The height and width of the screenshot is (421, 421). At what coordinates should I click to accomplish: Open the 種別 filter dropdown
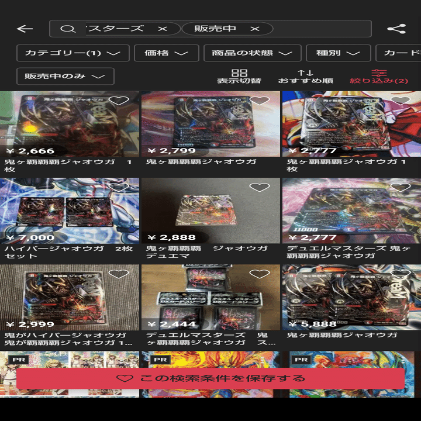339,53
